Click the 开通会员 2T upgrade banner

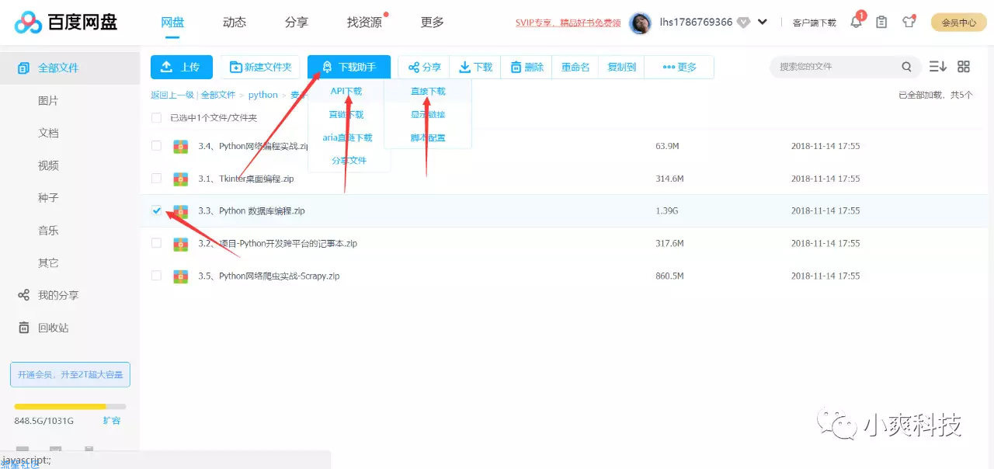70,374
